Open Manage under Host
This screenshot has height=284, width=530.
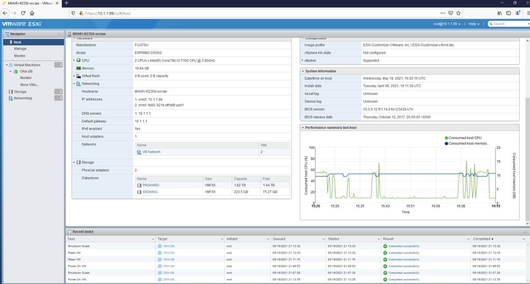[20, 49]
